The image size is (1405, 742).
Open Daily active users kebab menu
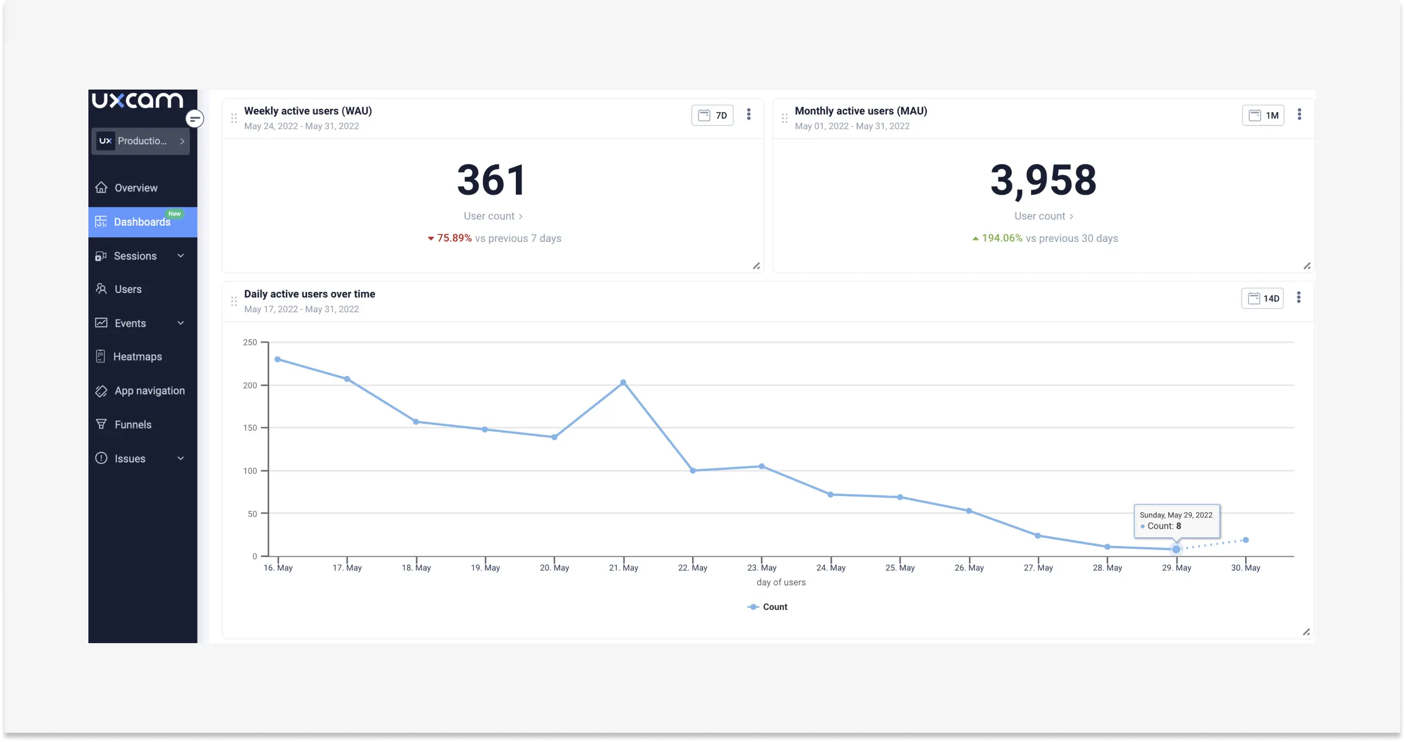coord(1299,298)
